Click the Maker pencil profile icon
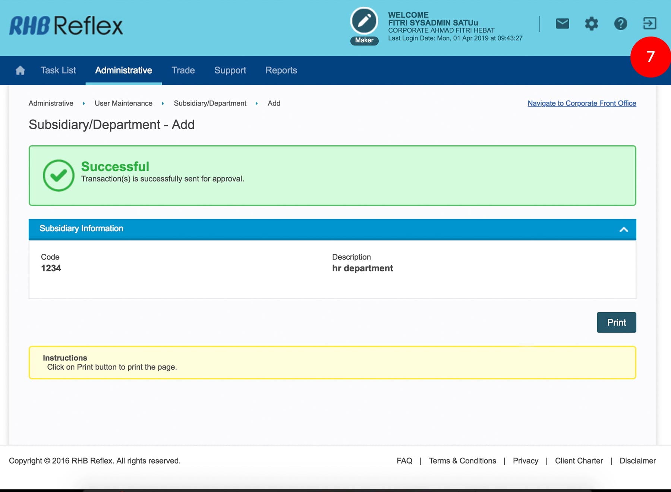Viewport: 671px width, 492px height. tap(364, 21)
